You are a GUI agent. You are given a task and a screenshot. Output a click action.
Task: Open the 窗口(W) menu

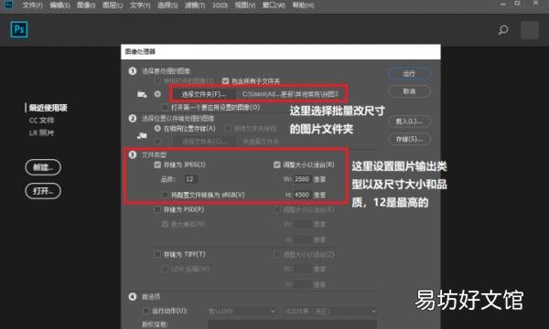tap(274, 5)
